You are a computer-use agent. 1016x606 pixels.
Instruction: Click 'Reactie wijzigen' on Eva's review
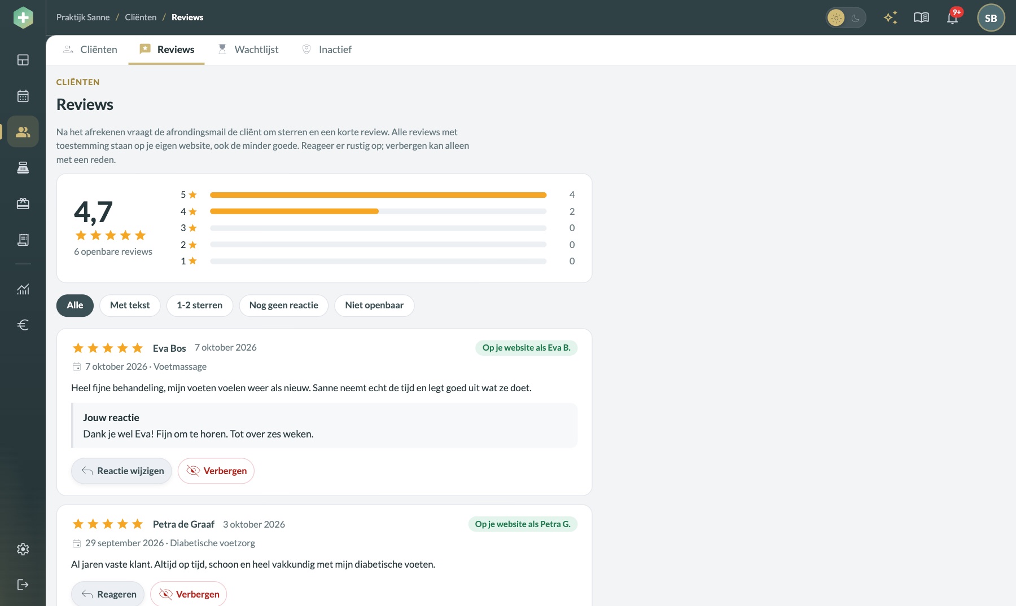click(121, 471)
